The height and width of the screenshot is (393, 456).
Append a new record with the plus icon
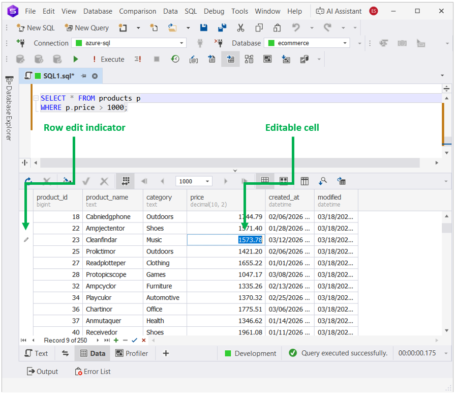click(116, 340)
